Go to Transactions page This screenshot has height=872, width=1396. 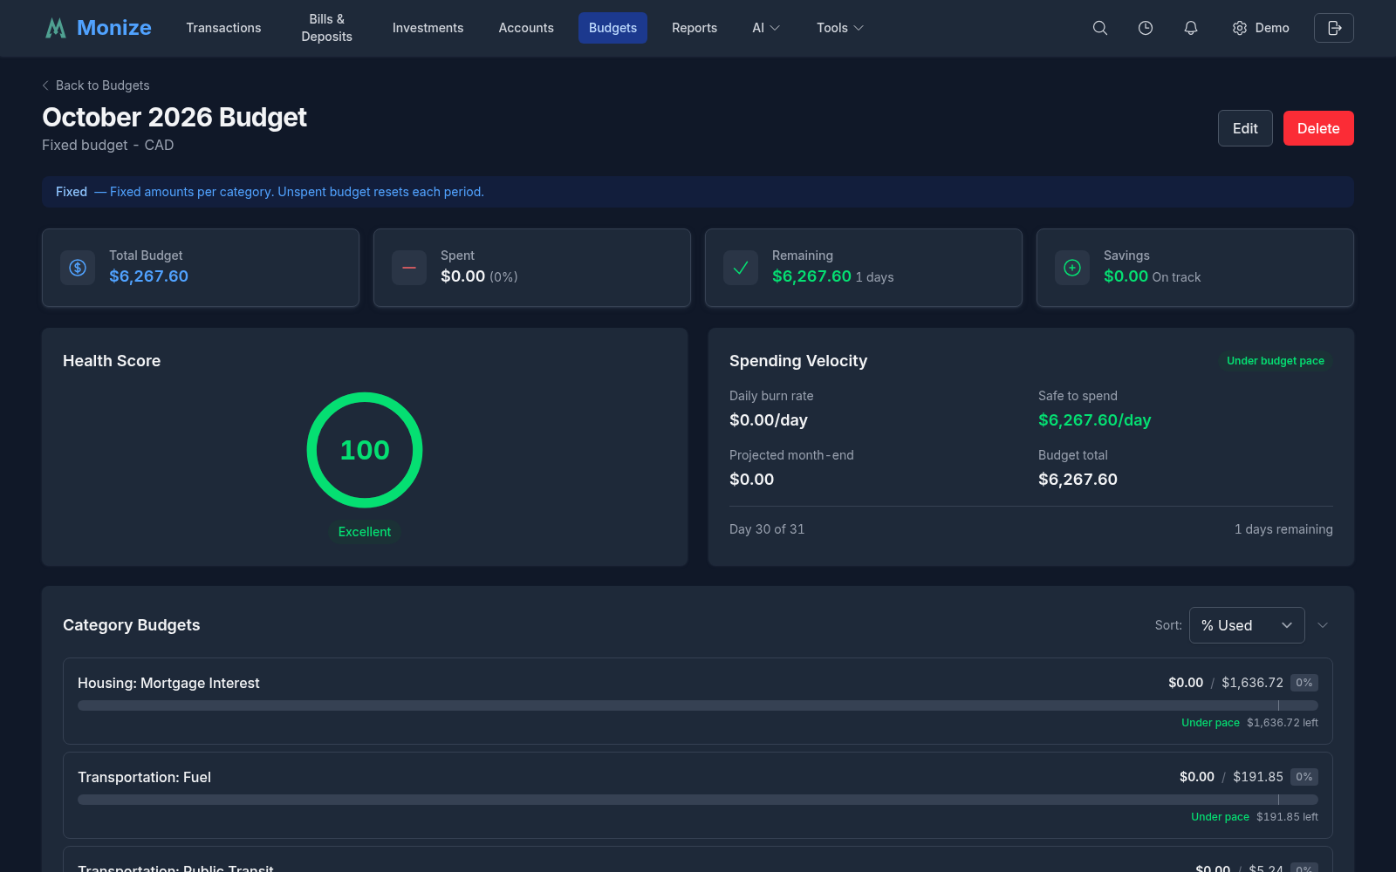[x=223, y=28]
